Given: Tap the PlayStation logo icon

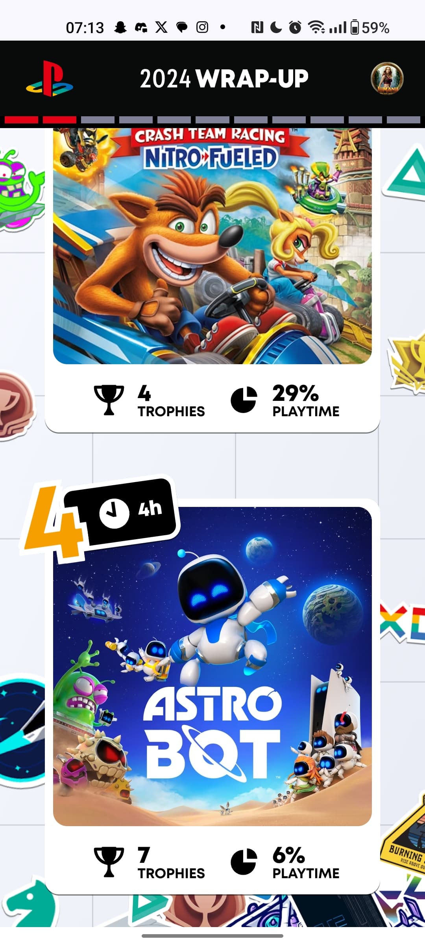Looking at the screenshot, I should (x=50, y=78).
